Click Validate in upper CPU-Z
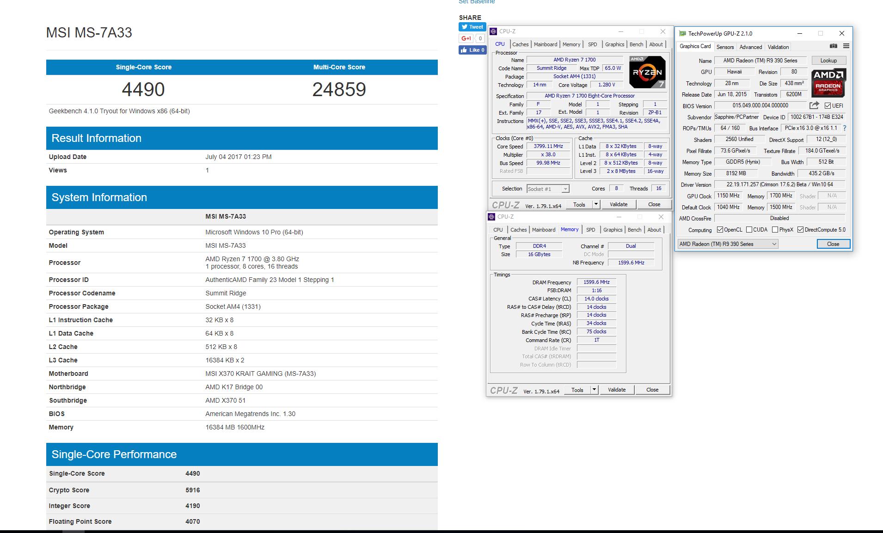The image size is (883, 533). tap(619, 204)
